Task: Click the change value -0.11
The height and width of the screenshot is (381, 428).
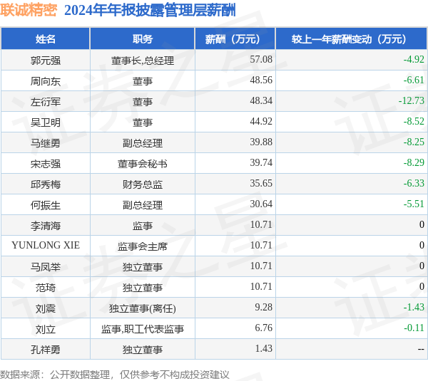Action: coord(414,328)
